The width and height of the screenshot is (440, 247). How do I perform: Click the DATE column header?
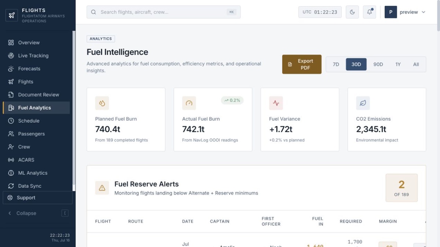pos(188,221)
